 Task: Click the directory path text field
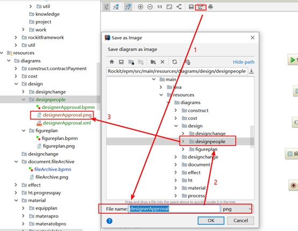[177, 71]
